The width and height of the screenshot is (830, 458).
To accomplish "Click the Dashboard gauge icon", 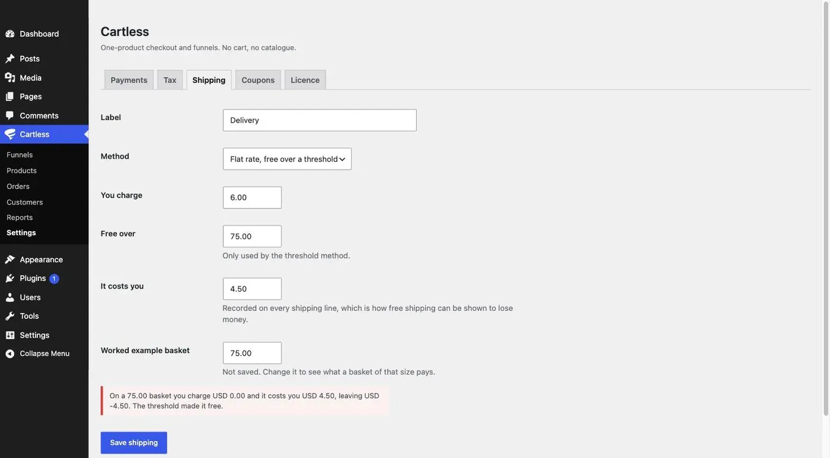I will (10, 34).
